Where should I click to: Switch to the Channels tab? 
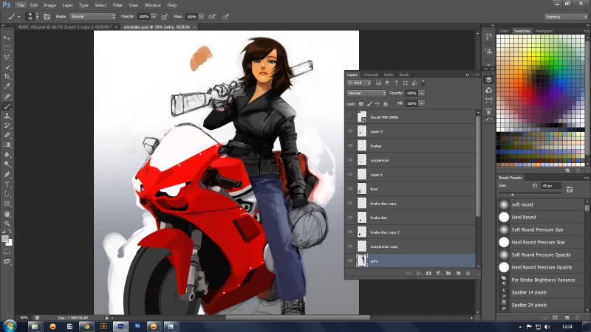[370, 75]
